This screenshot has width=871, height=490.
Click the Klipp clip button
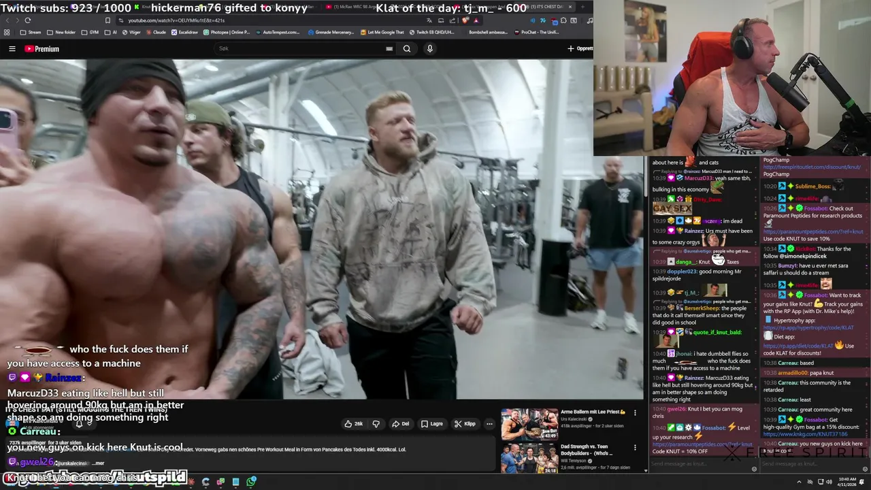(x=465, y=423)
